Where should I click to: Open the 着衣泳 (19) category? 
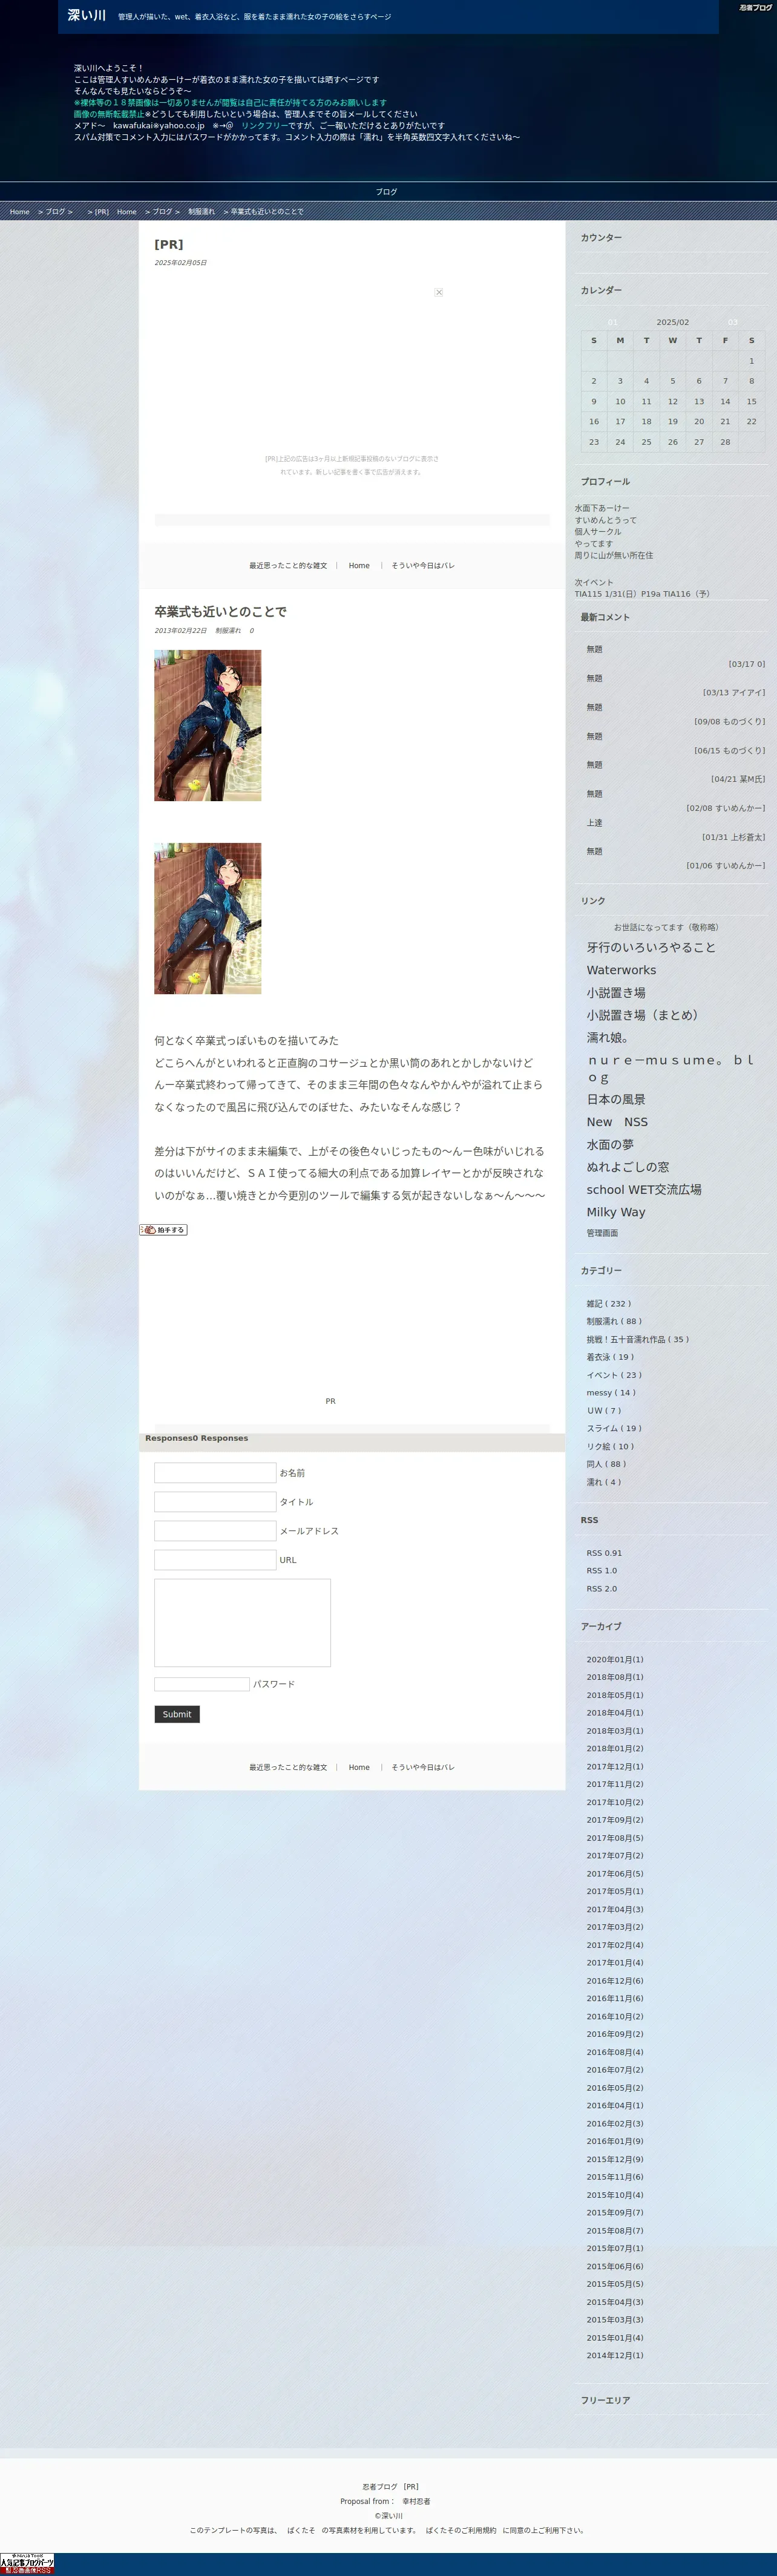pyautogui.click(x=610, y=1357)
